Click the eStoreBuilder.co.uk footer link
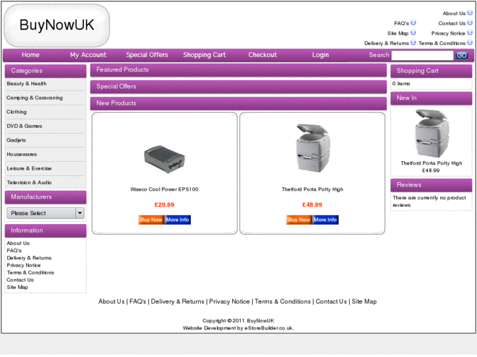The image size is (477, 357). coord(268,328)
